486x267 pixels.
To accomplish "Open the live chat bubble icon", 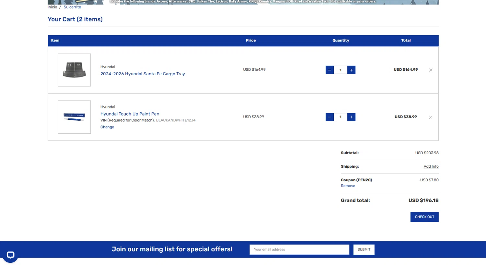I will pyautogui.click(x=10, y=255).
